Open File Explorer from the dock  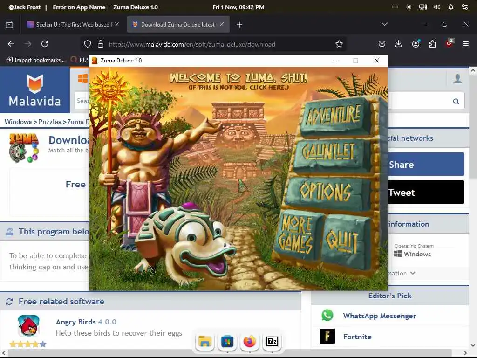tap(205, 341)
